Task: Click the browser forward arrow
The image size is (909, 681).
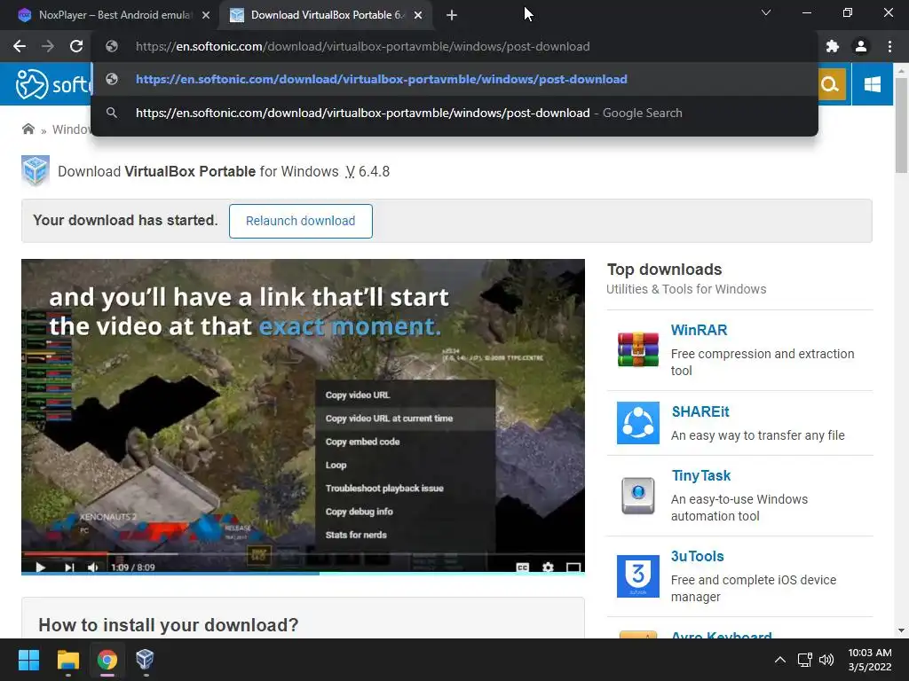Action: pyautogui.click(x=48, y=46)
